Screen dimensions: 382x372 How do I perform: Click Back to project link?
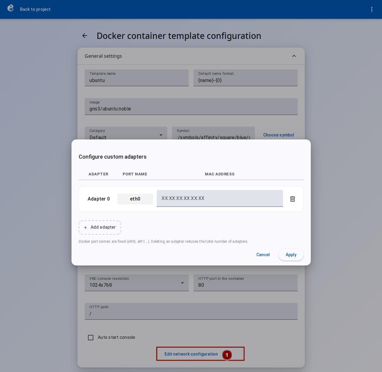pos(35,9)
